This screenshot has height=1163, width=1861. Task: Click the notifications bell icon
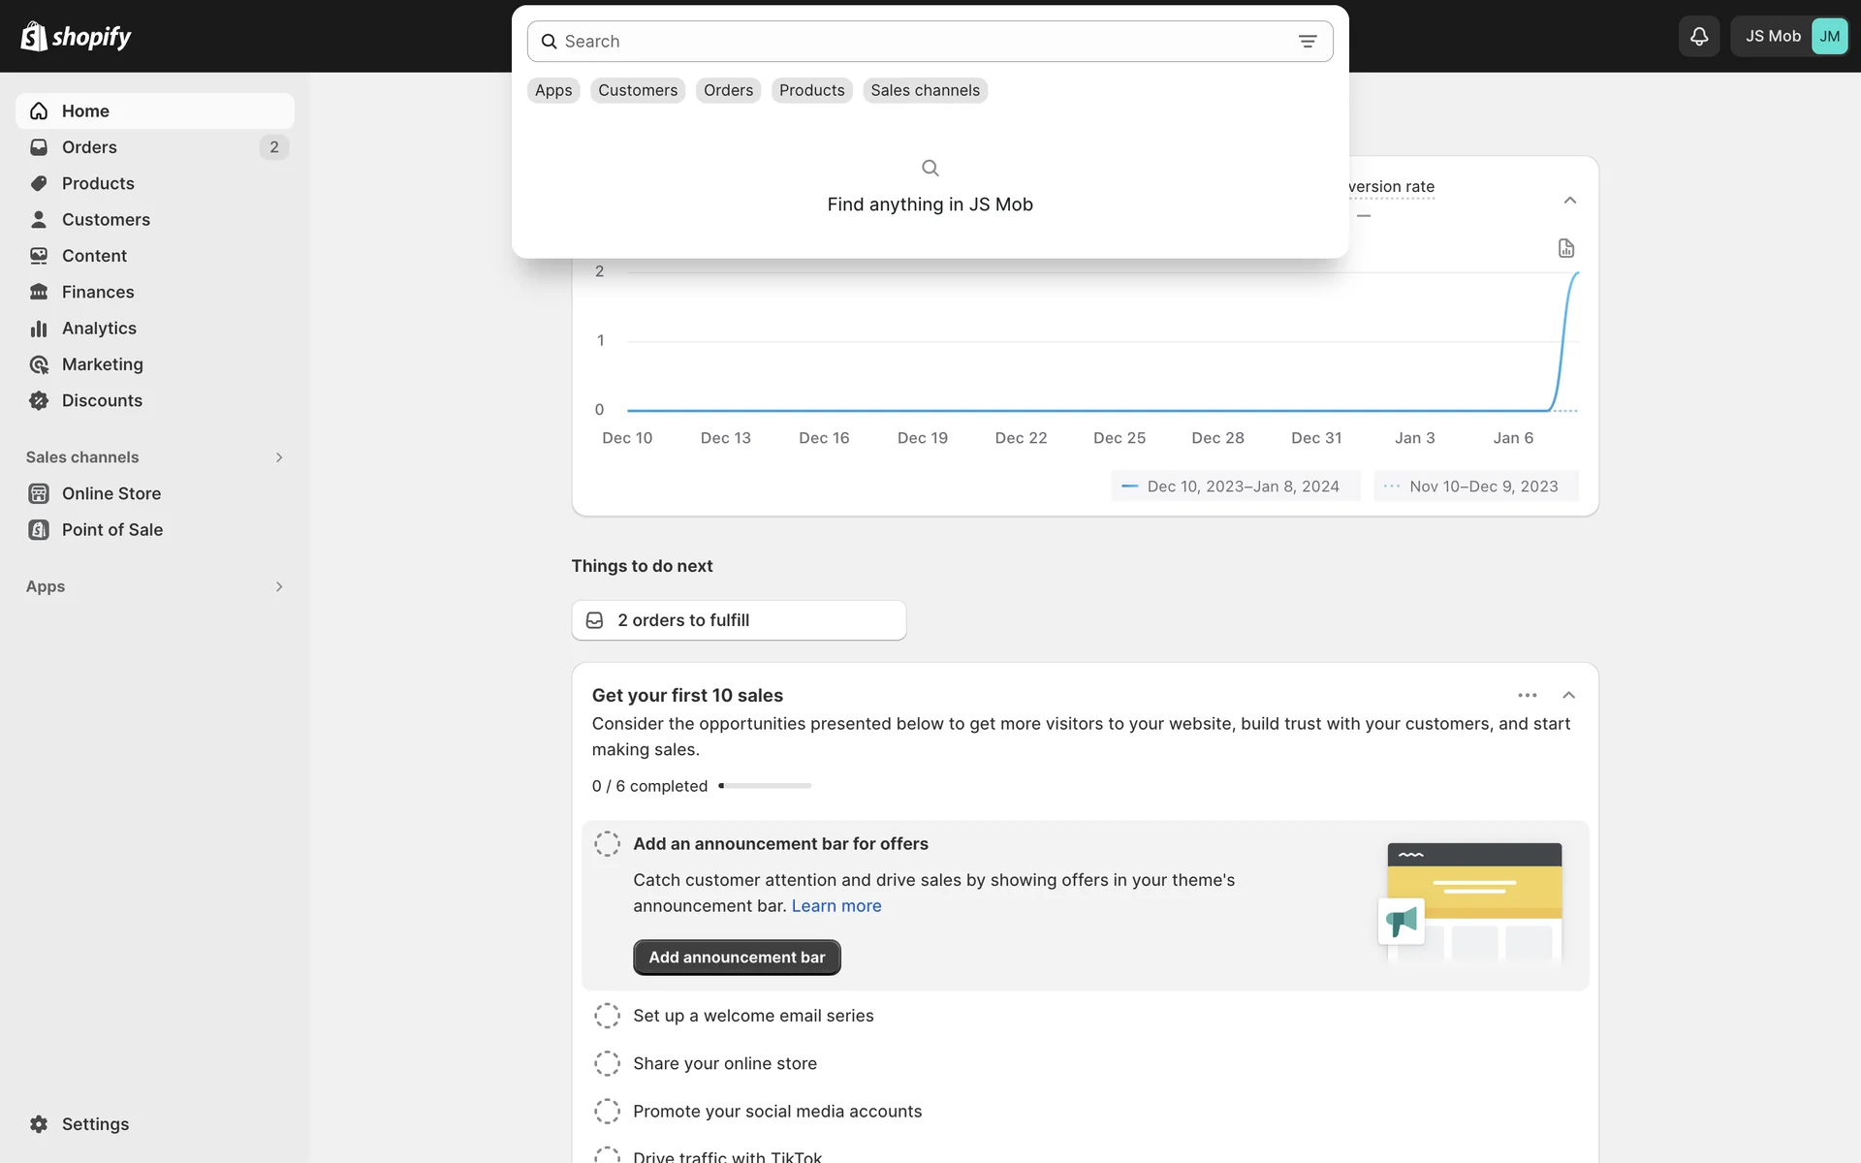tap(1698, 37)
